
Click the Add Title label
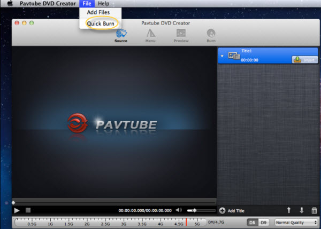point(236,211)
